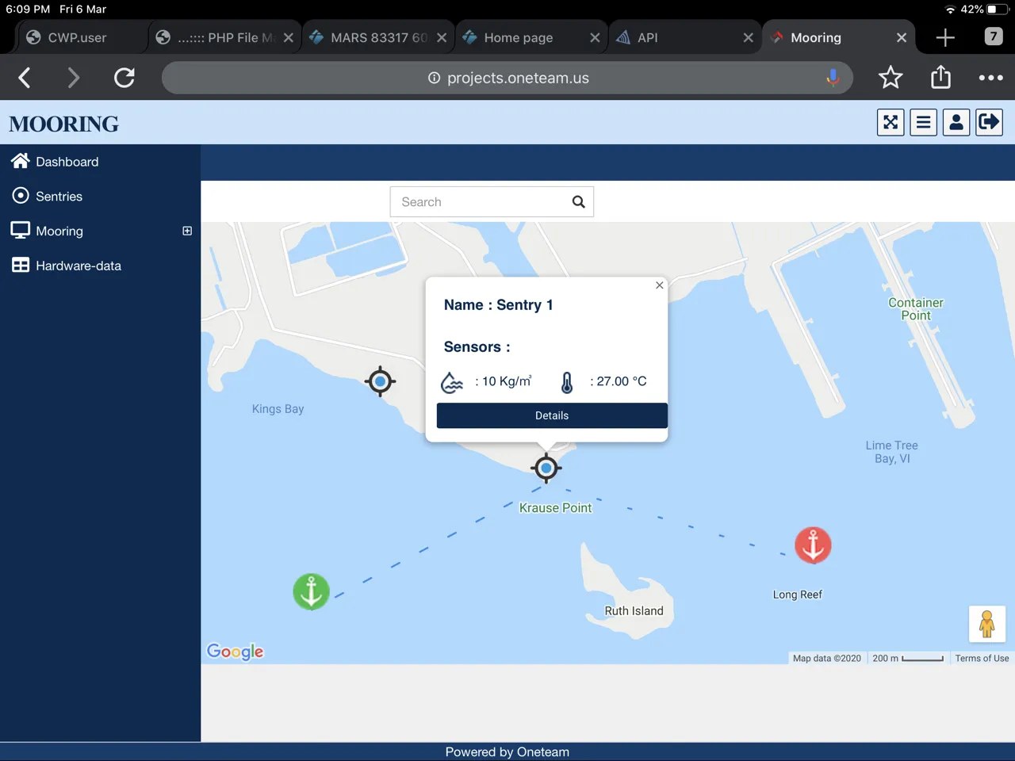Screen dimensions: 1015x761
Task: Click the Ruth Island map label
Action: coord(634,611)
